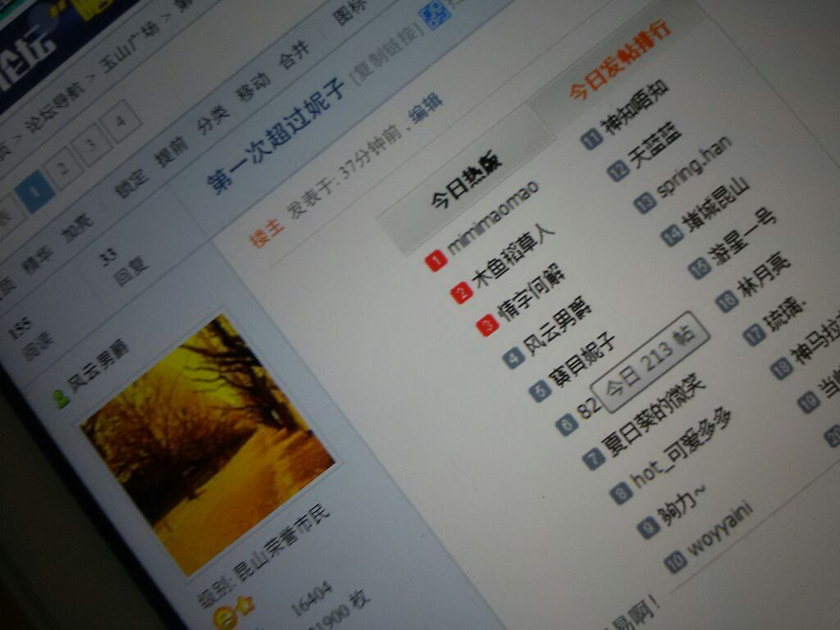Go to page 2 of thread
Screen dimensions: 840x630
click(64, 168)
